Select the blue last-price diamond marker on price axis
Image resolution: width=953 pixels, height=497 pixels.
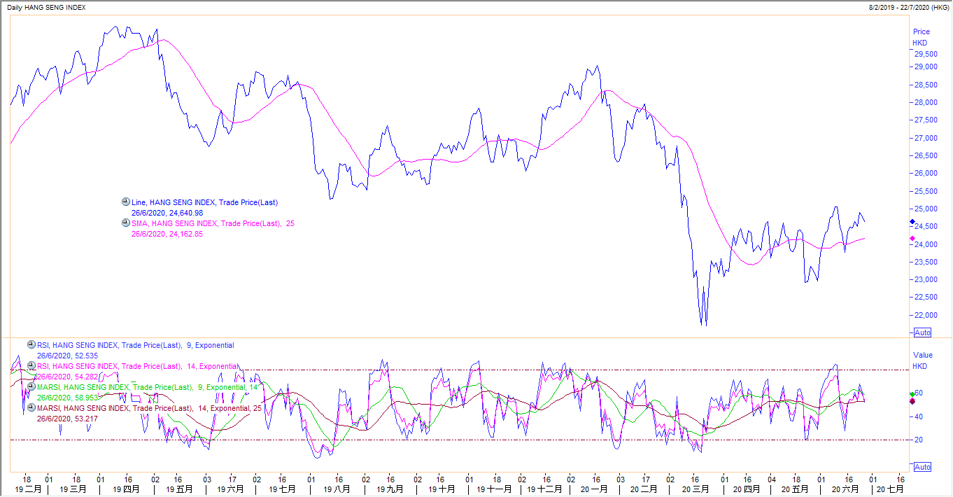point(912,222)
